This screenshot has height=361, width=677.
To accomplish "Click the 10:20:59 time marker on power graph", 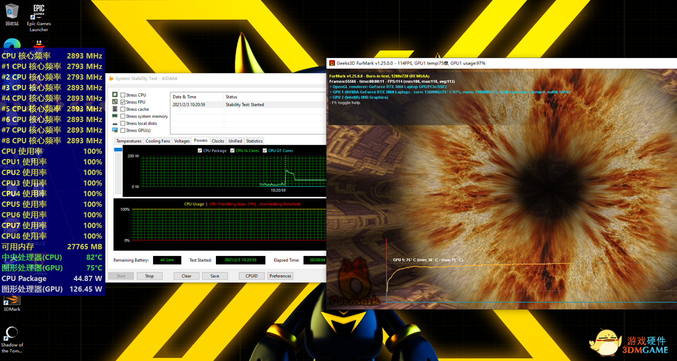I will point(278,190).
